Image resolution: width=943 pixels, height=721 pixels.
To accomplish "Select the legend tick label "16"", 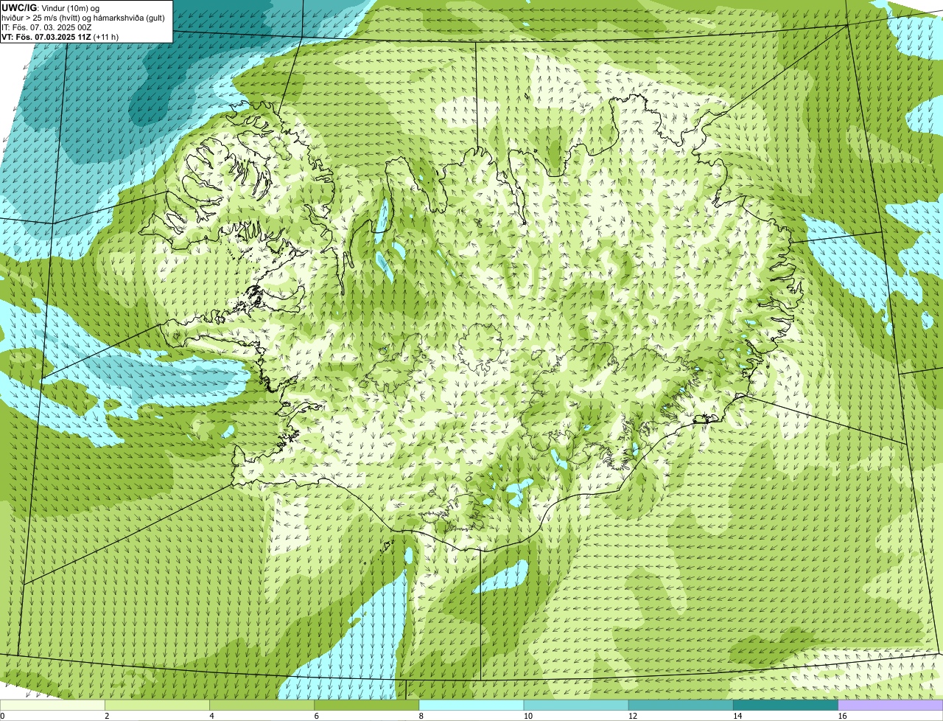I will pos(842,716).
